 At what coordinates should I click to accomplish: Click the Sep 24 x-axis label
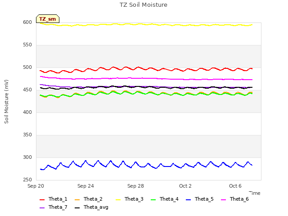point(85,186)
